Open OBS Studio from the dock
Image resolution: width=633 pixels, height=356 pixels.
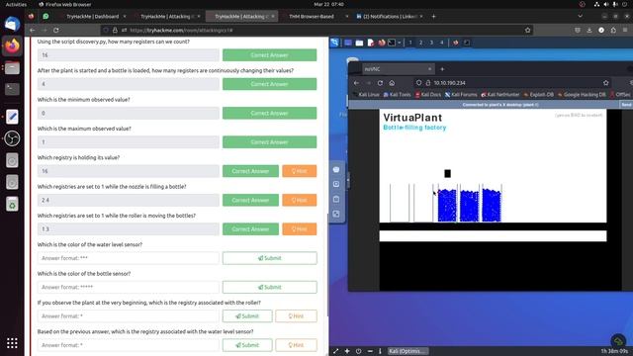click(x=12, y=138)
